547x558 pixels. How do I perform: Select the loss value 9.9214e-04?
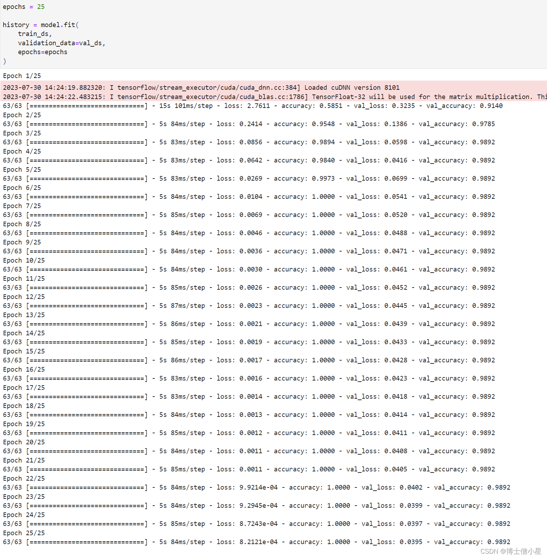pyautogui.click(x=258, y=487)
